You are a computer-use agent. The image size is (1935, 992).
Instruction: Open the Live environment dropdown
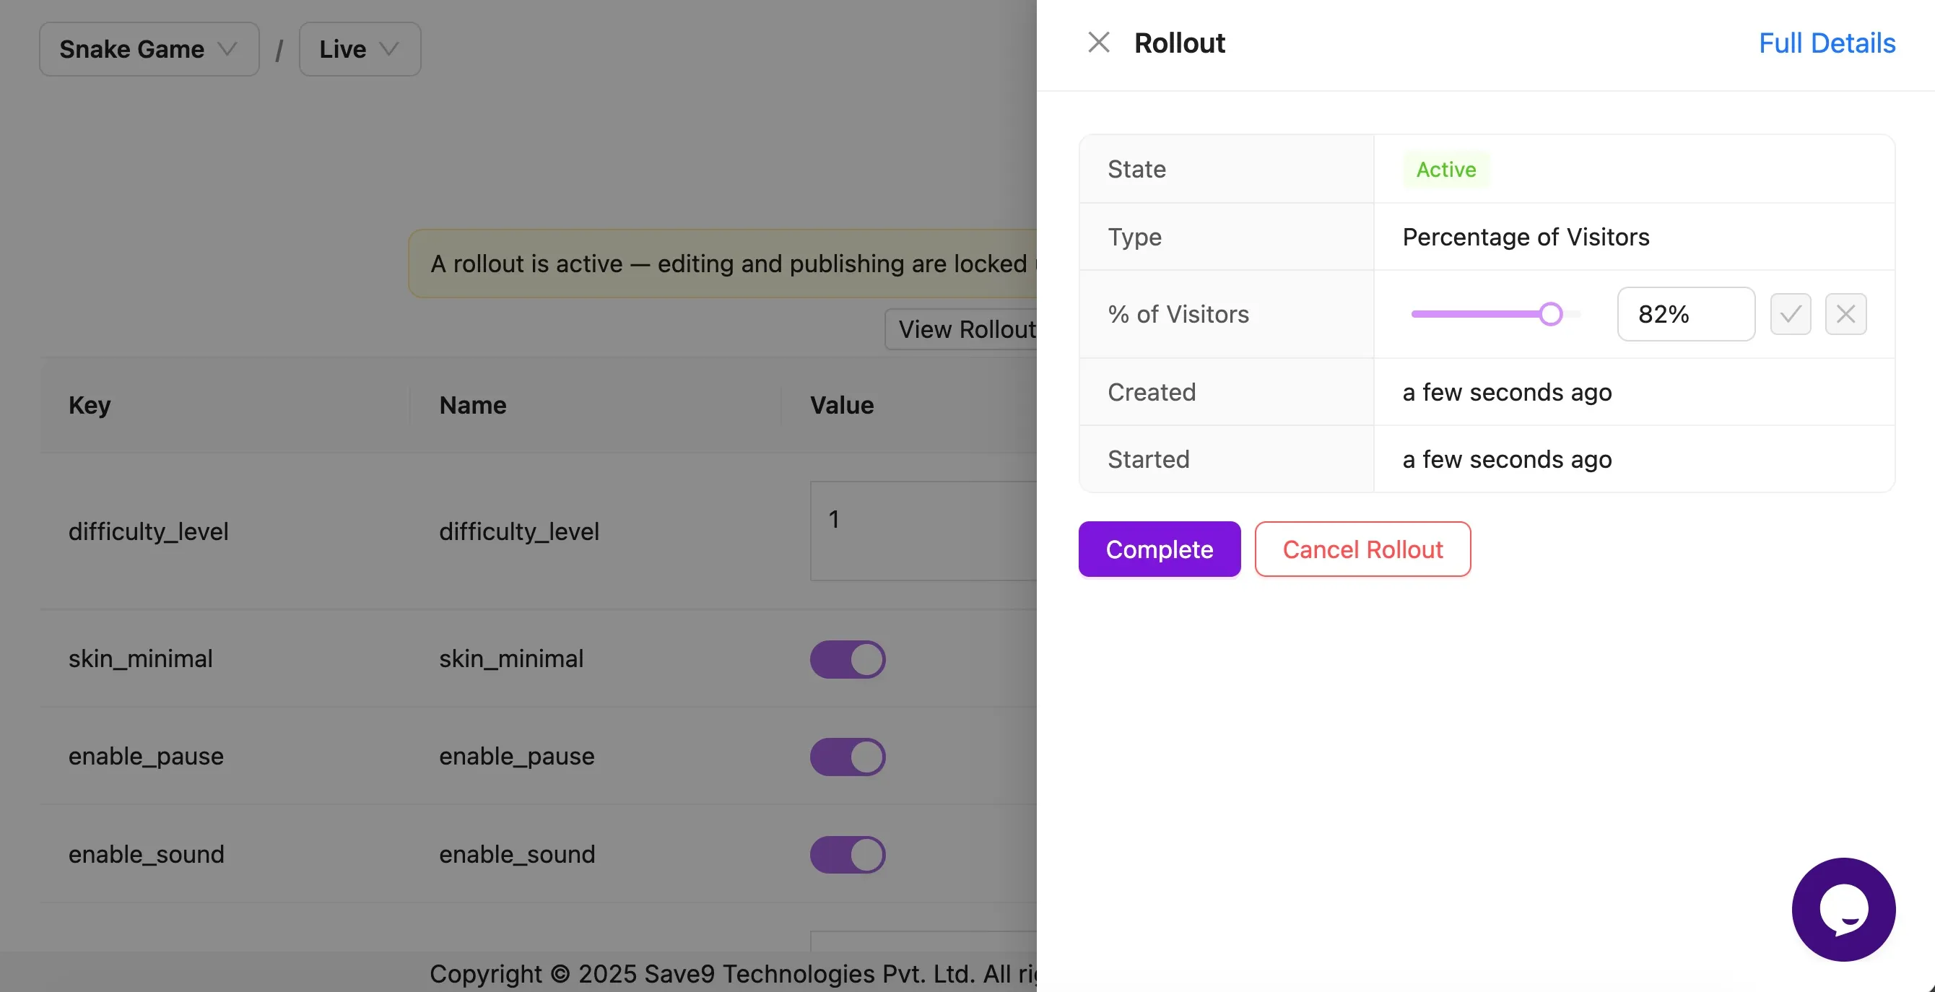point(360,49)
